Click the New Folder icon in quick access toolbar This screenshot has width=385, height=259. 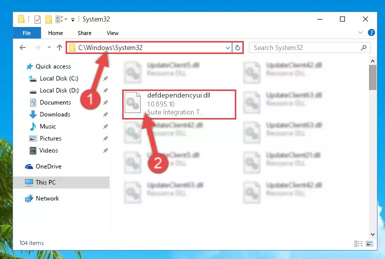click(x=49, y=19)
